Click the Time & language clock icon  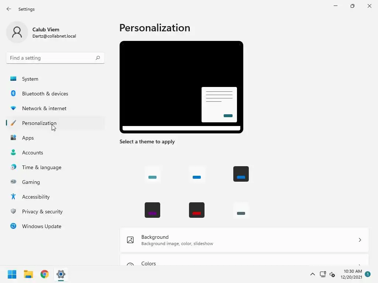pos(13,167)
